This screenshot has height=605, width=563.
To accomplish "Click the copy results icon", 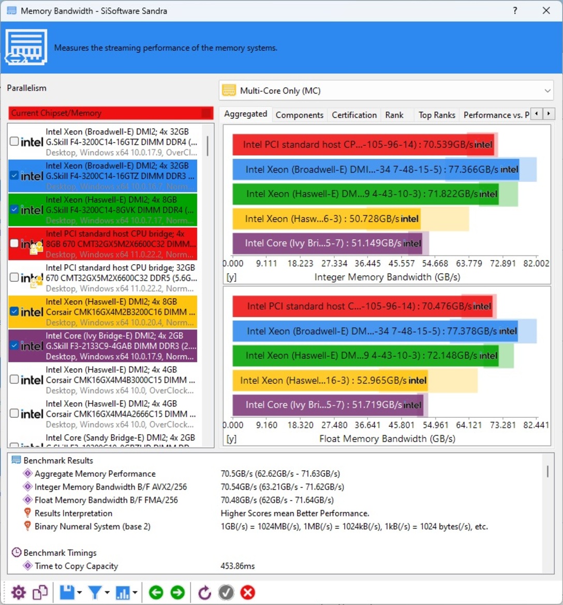I will 40,592.
